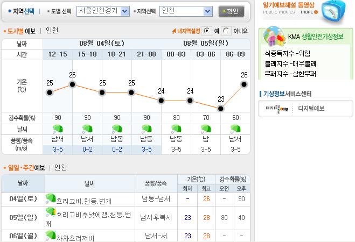Select the 예 radio button for 내지역설정
Viewport: 355px width, 242px height.
207,31
